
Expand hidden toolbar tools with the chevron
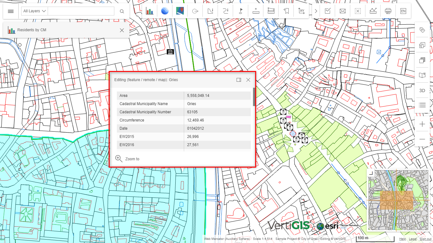[x=316, y=10]
